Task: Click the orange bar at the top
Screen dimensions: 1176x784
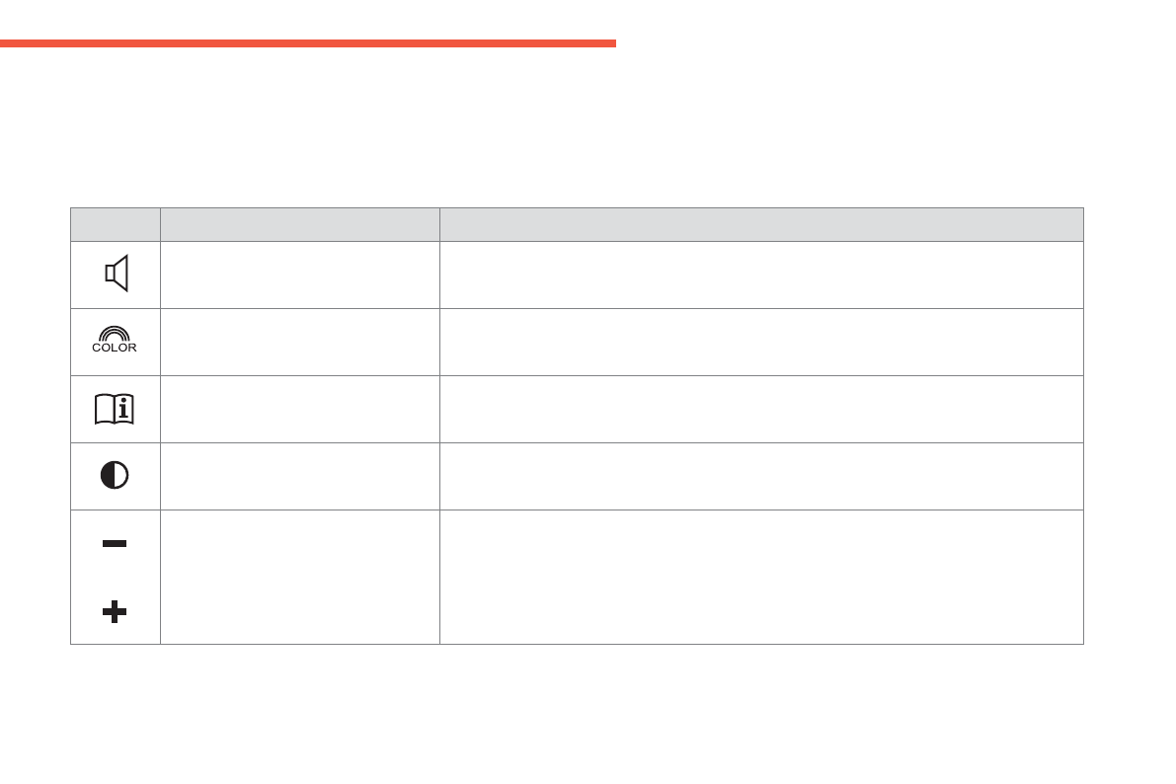Action: [x=307, y=43]
